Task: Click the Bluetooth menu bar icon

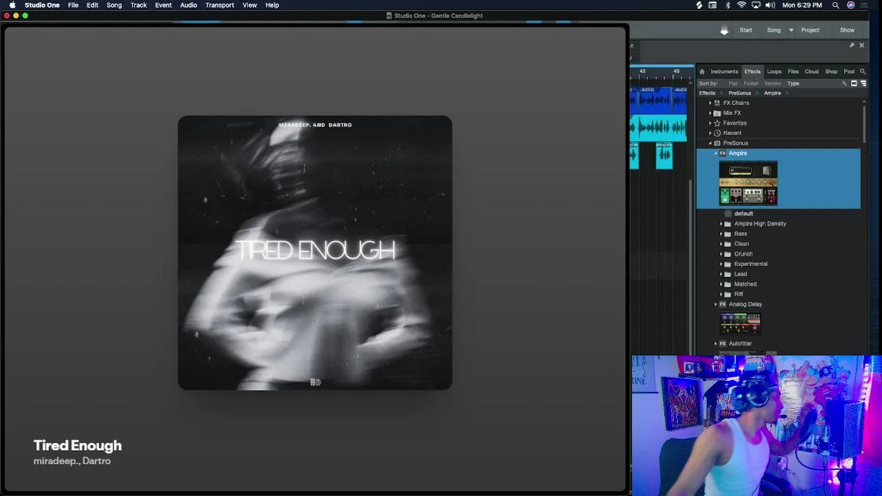Action: (x=728, y=5)
